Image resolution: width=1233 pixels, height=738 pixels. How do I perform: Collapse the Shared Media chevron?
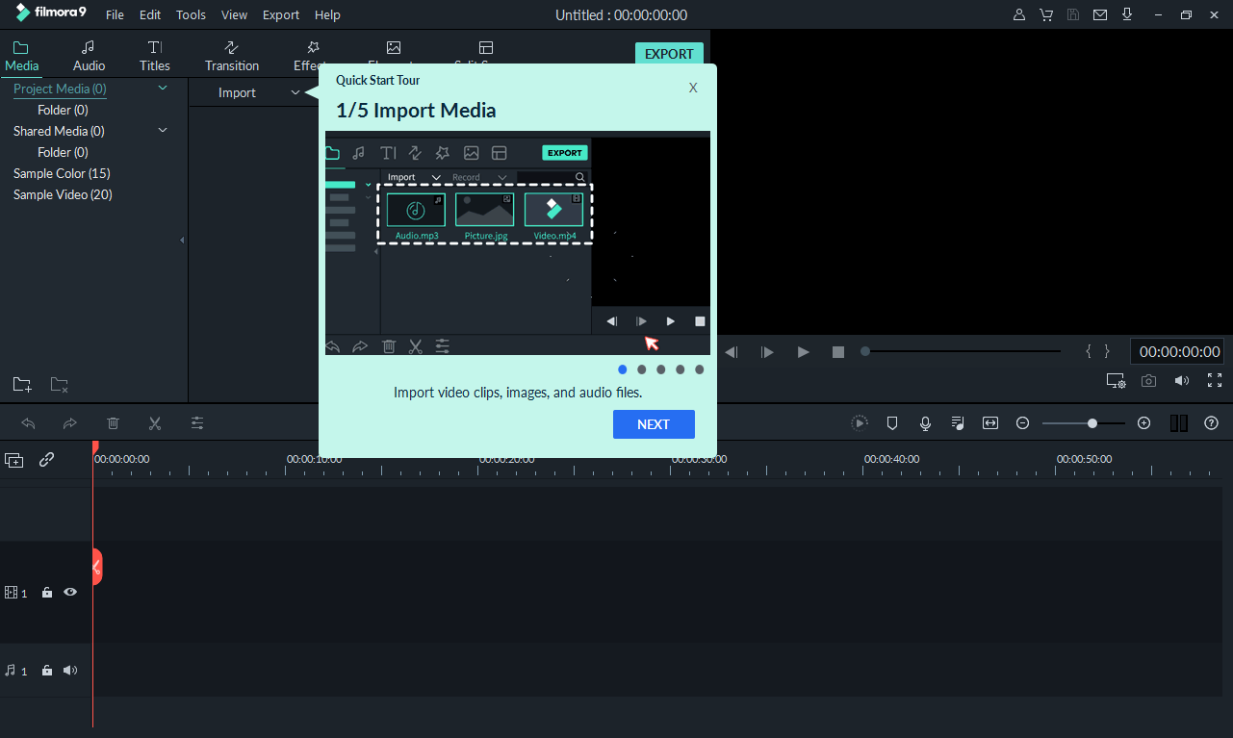[x=163, y=129]
